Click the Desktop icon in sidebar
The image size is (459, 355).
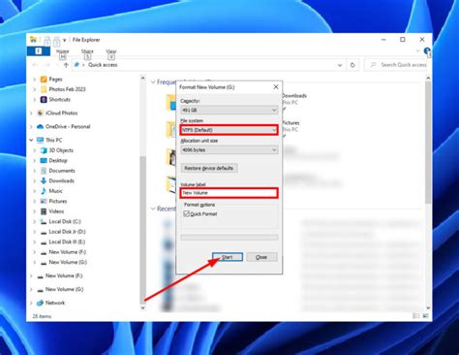point(44,161)
